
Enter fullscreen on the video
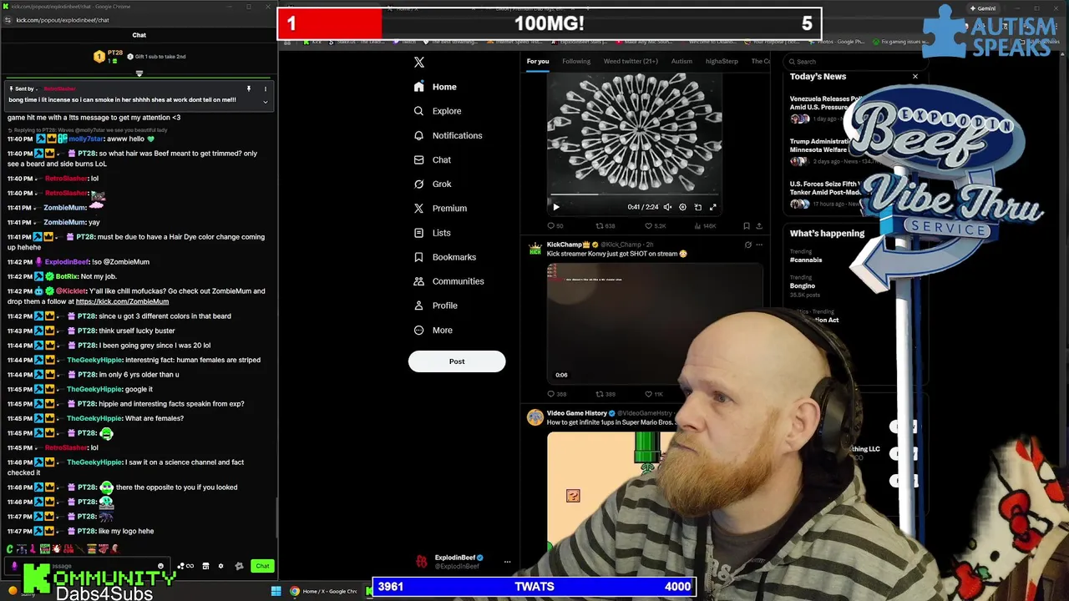click(x=712, y=207)
